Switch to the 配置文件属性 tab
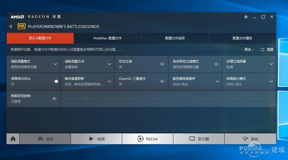 (242, 38)
